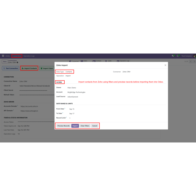Open the apps grid menu icon
Image resolution: width=196 pixels, height=196 pixels.
click(3, 56)
